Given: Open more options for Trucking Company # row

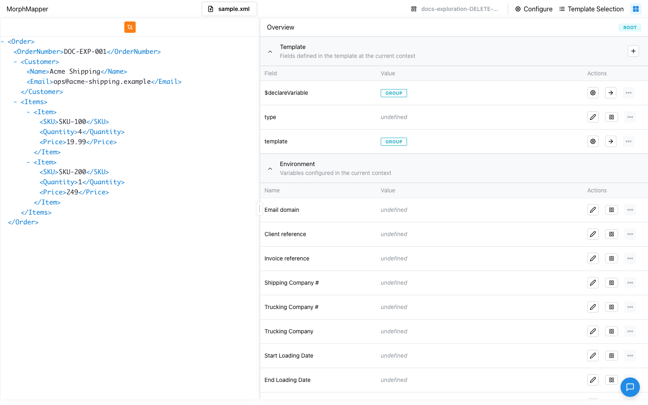Looking at the screenshot, I should [630, 307].
